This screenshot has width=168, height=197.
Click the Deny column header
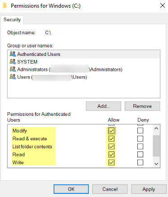tap(143, 120)
